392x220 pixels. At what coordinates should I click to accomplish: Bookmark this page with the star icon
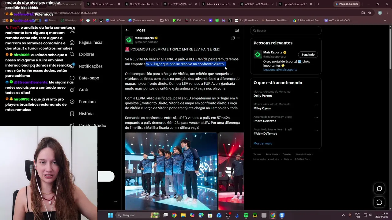coord(370,13)
